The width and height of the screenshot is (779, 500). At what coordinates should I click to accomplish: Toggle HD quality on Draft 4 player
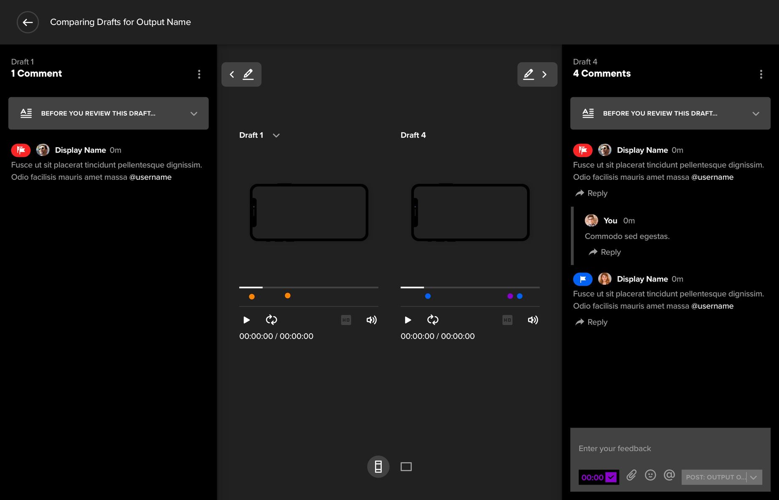click(x=507, y=320)
